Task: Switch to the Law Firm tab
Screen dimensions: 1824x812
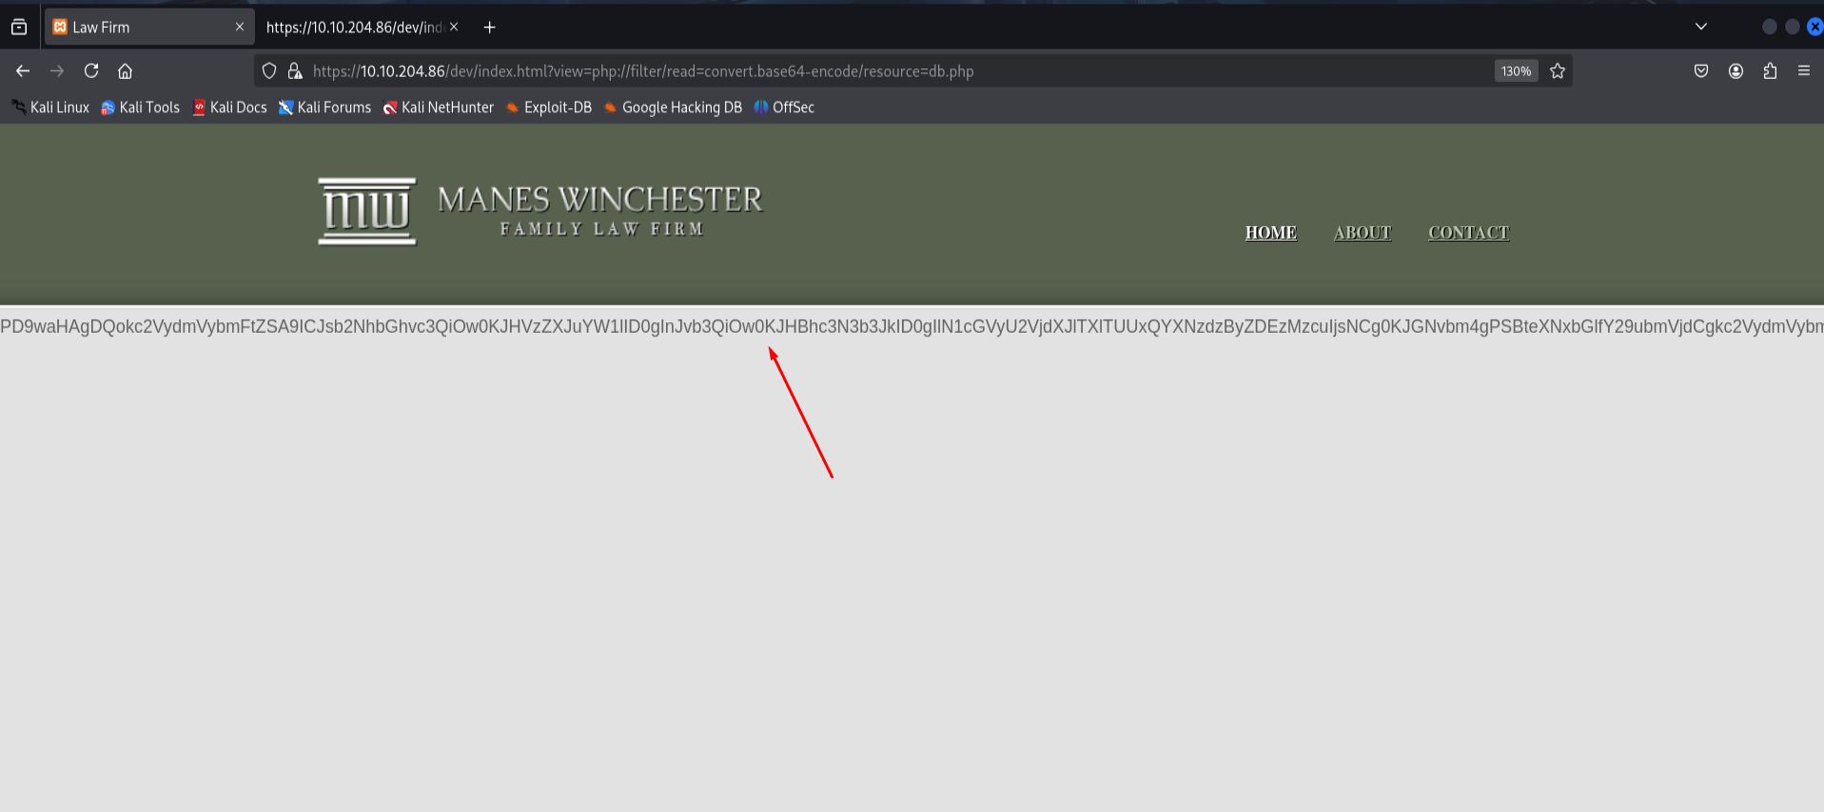Action: 148,27
